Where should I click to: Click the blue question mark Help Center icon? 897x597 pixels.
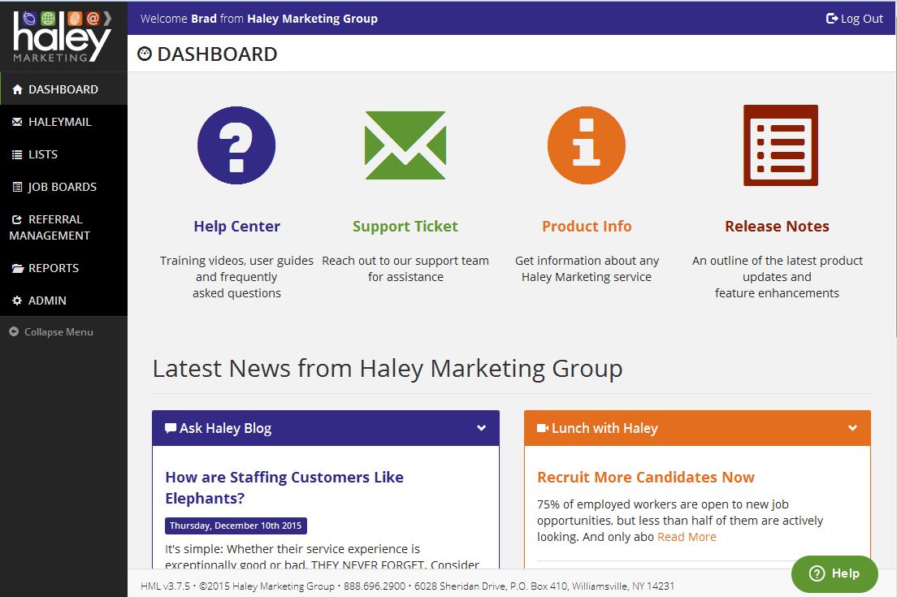236,145
